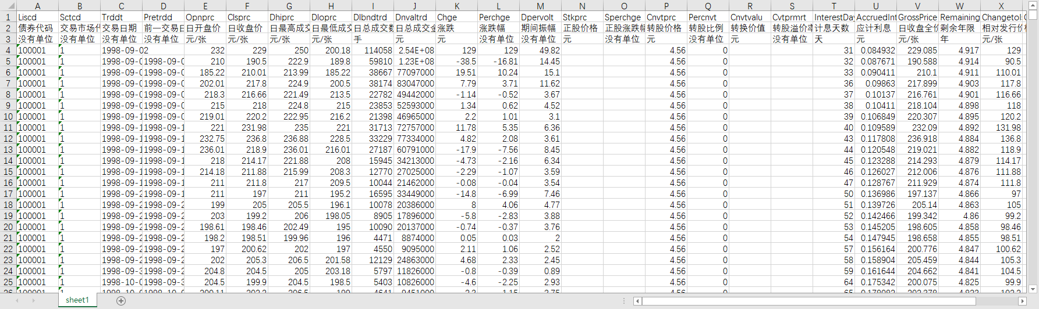Image resolution: width=1039 pixels, height=309 pixels.
Task: Select the Dpervolt header cell
Action: (541, 17)
